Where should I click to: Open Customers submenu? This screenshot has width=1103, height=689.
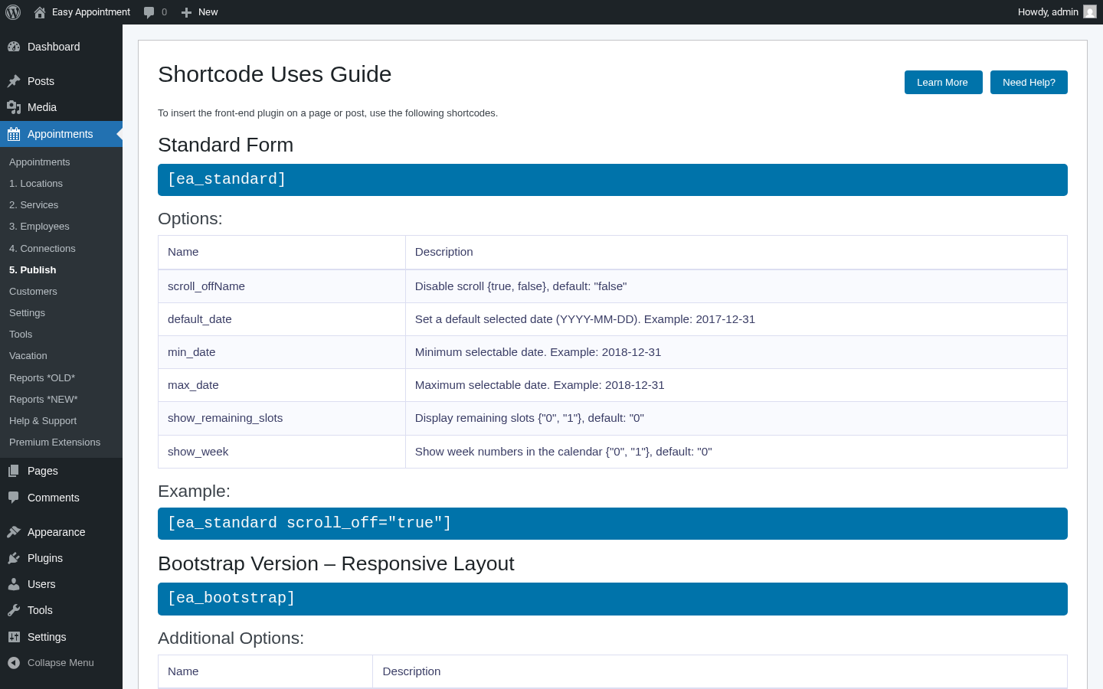(x=33, y=292)
